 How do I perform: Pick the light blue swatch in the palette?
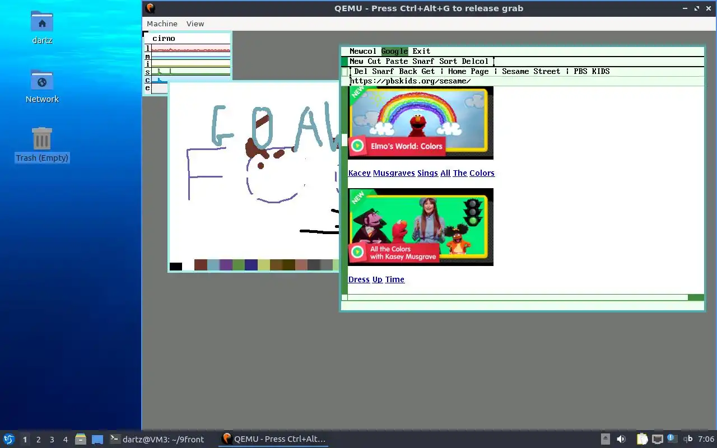[213, 265]
